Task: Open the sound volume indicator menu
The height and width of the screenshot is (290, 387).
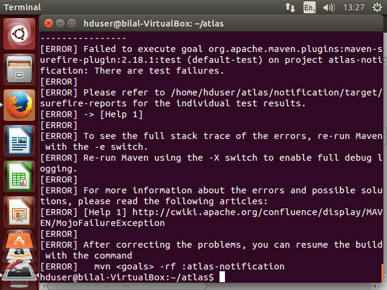Action: point(329,7)
